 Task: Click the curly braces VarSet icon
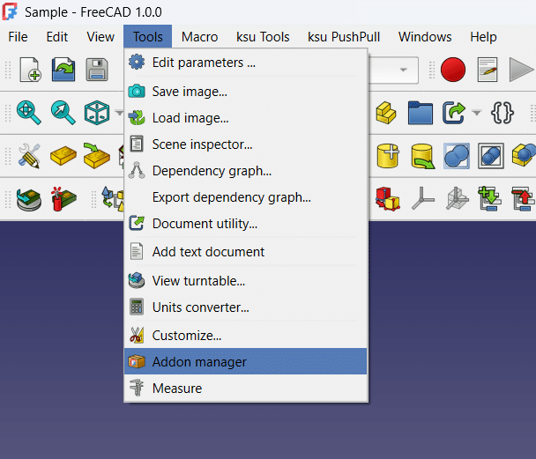pos(502,113)
